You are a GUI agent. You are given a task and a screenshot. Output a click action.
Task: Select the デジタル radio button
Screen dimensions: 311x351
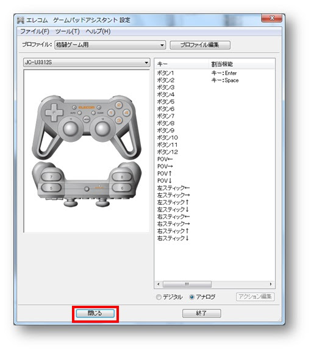point(170,297)
